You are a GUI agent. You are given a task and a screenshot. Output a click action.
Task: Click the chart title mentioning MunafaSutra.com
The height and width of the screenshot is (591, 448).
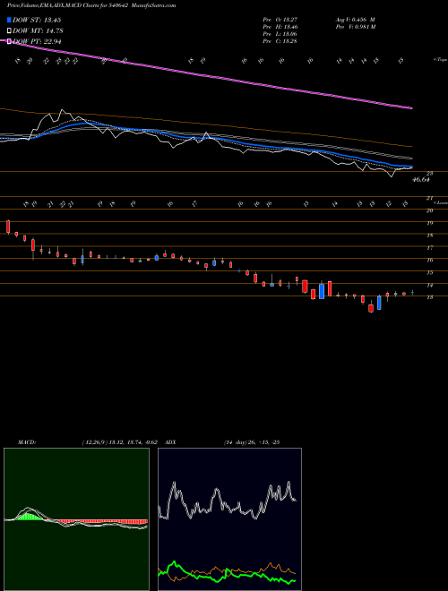tap(91, 5)
